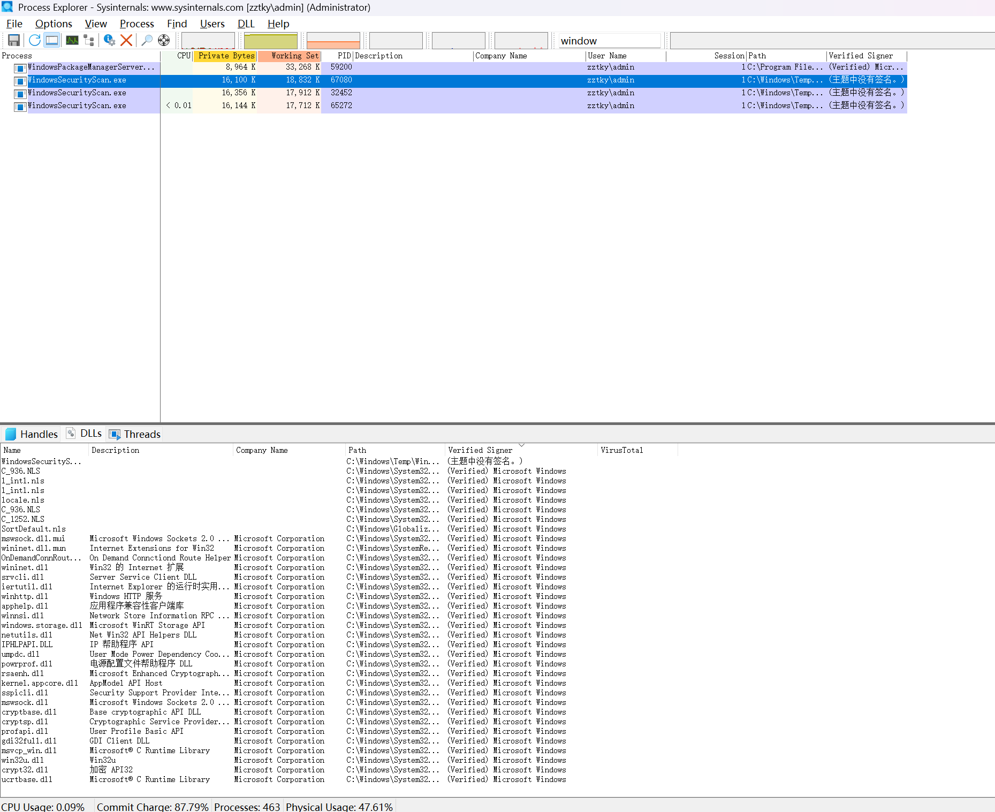This screenshot has width=995, height=812.
Task: Sort lower pane by Description header
Action: click(x=161, y=450)
